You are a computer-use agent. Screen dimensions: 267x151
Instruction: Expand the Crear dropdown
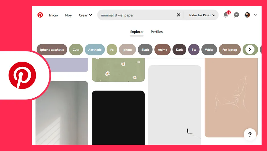[x=85, y=15]
